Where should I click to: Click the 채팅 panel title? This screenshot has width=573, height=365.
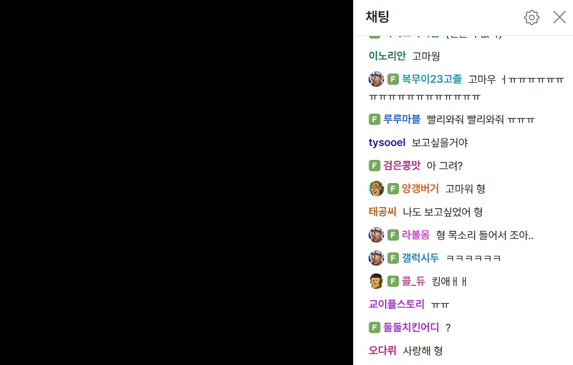pos(377,17)
